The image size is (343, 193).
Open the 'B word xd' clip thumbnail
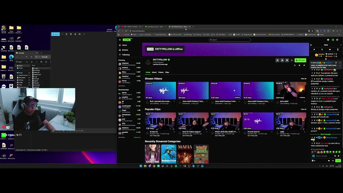(160, 121)
